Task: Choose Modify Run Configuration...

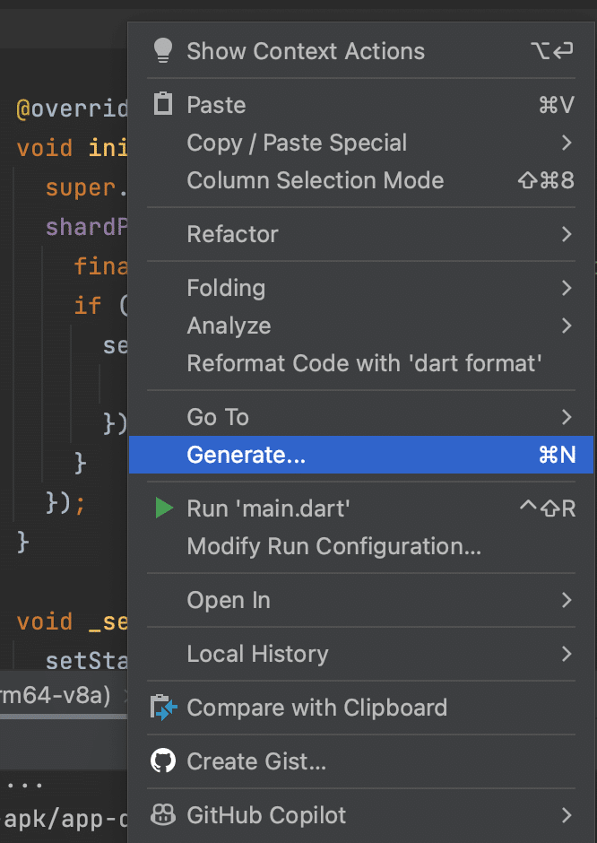Action: (x=333, y=546)
